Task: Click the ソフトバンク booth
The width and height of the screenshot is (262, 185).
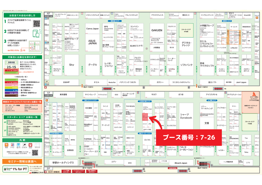Action: [186, 65]
